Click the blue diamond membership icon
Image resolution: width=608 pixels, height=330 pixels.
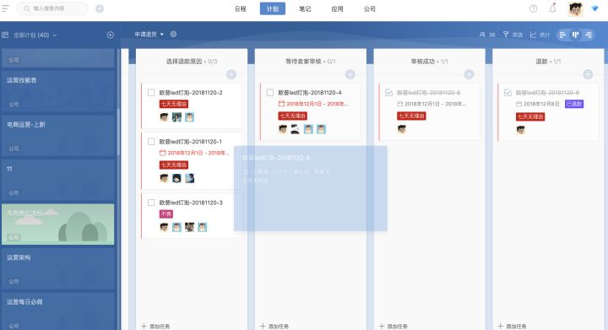click(x=594, y=8)
